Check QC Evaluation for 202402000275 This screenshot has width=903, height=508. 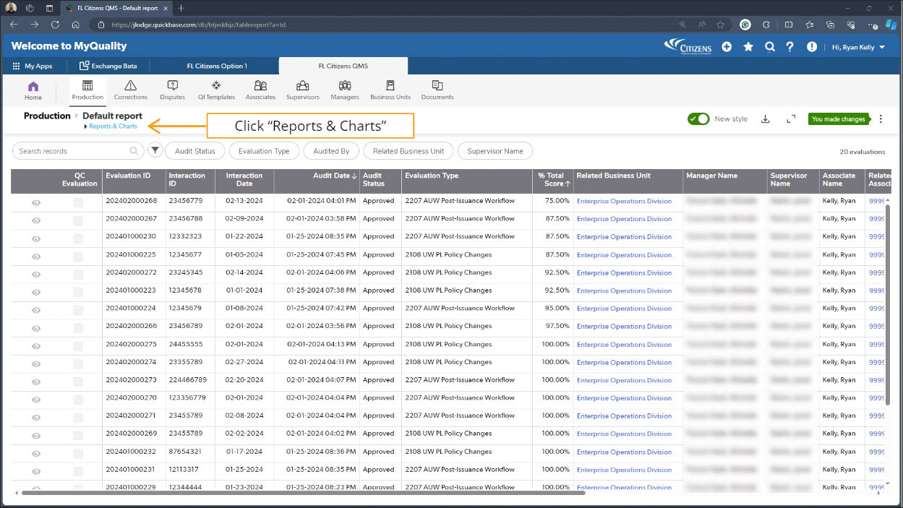point(78,346)
